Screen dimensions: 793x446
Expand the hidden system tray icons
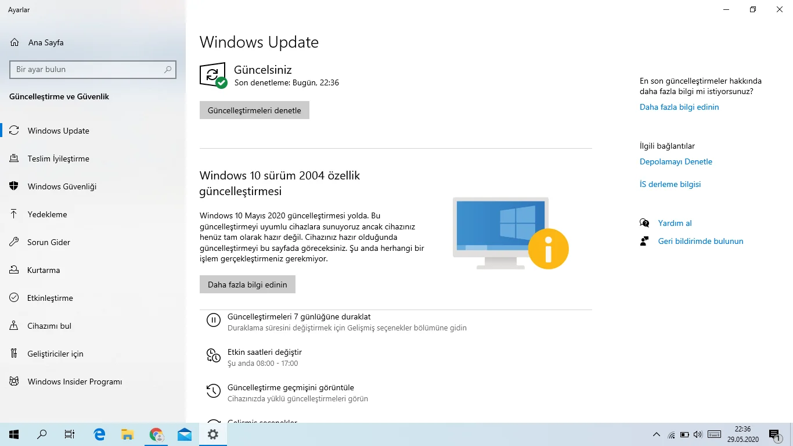point(657,434)
